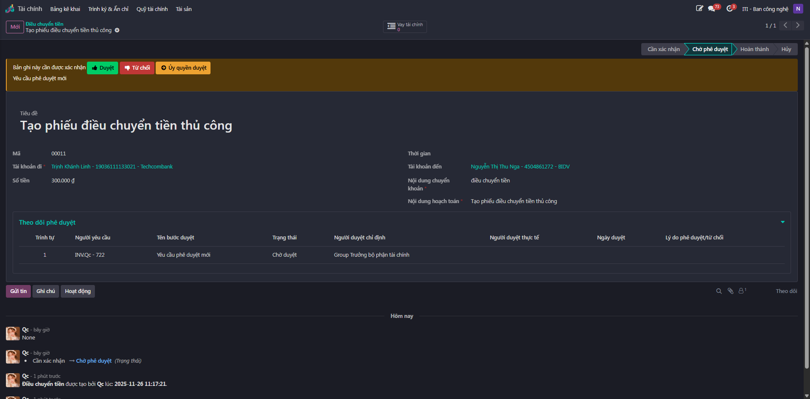Click the approval row INV.Qc - 722
Screen dimensions: 810x399
tap(402, 255)
